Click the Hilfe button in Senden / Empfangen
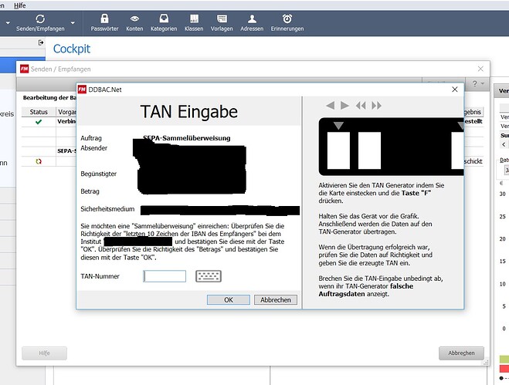The image size is (509, 385). click(45, 353)
